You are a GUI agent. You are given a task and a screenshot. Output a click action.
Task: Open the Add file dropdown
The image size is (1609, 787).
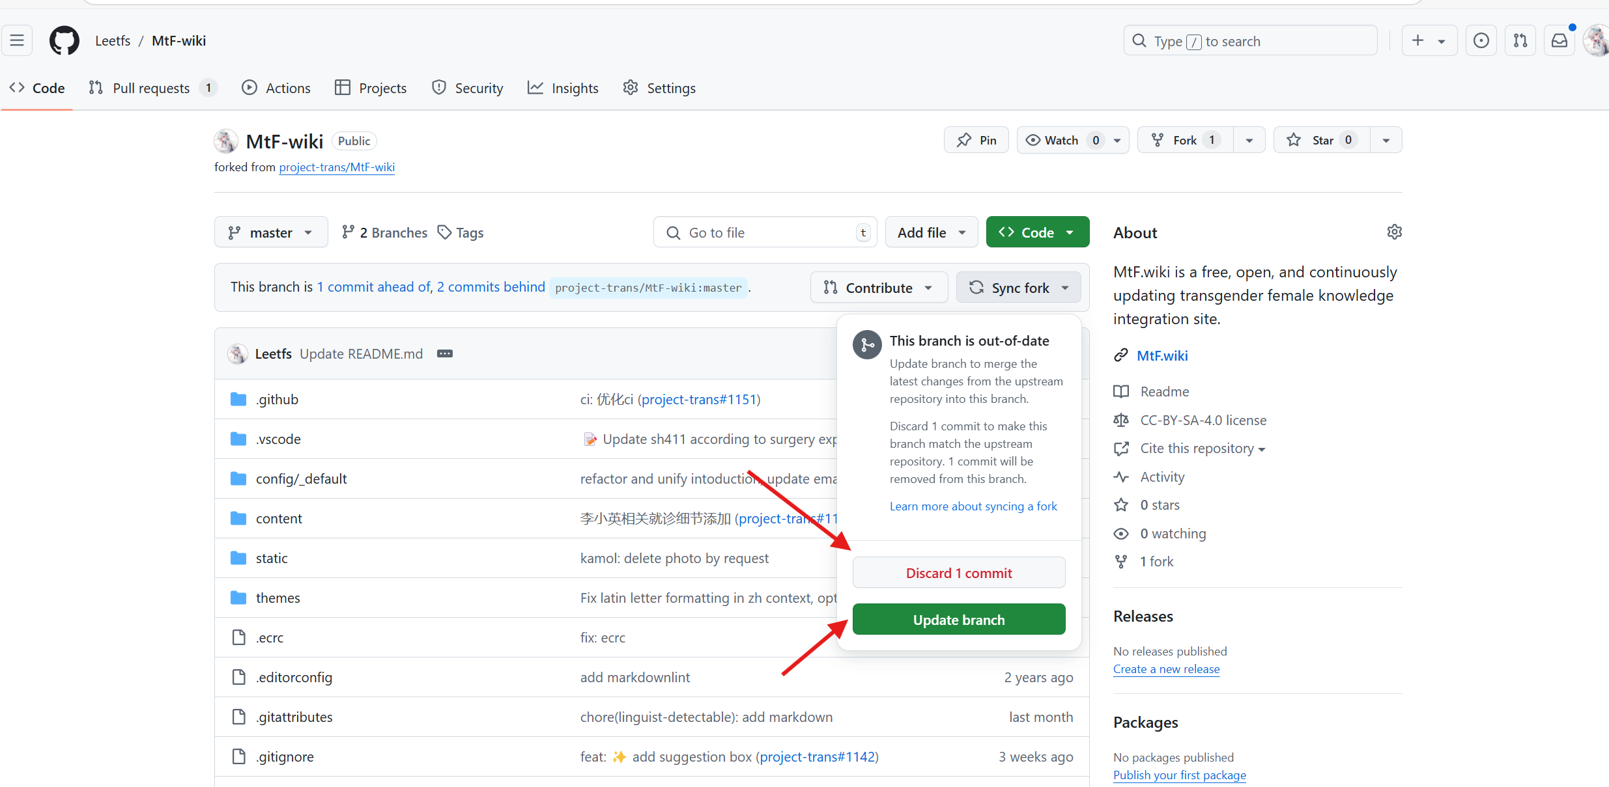[x=931, y=232]
